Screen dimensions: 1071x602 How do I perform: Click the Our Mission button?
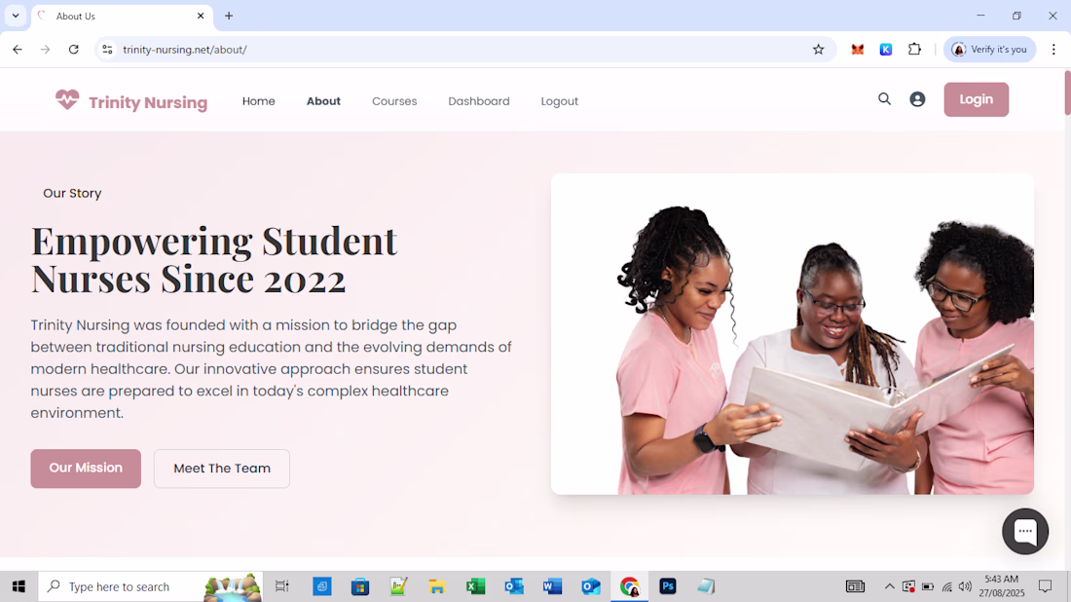(x=86, y=469)
